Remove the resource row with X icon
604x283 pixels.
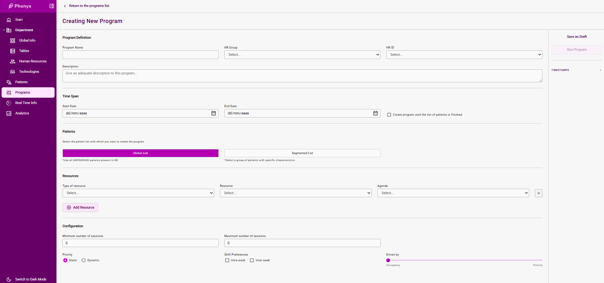point(539,193)
